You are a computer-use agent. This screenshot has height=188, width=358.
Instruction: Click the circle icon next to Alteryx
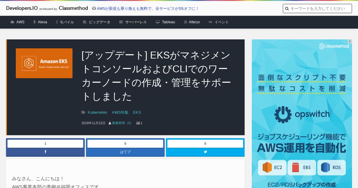(x=186, y=22)
